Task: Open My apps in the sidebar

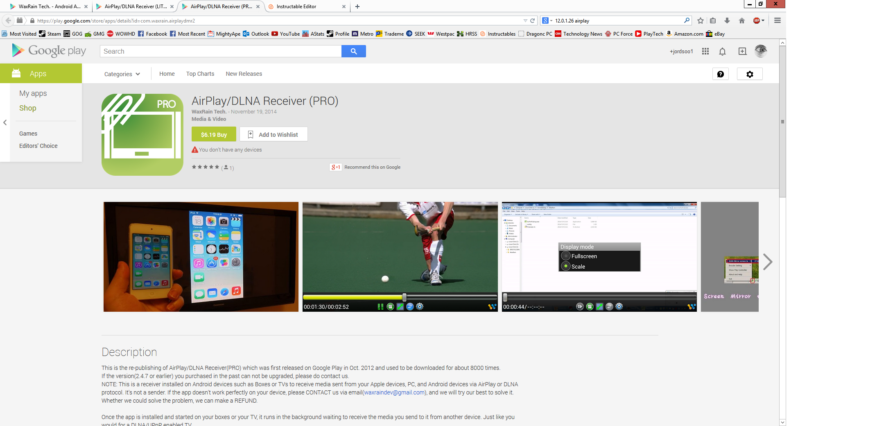Action: [x=33, y=93]
